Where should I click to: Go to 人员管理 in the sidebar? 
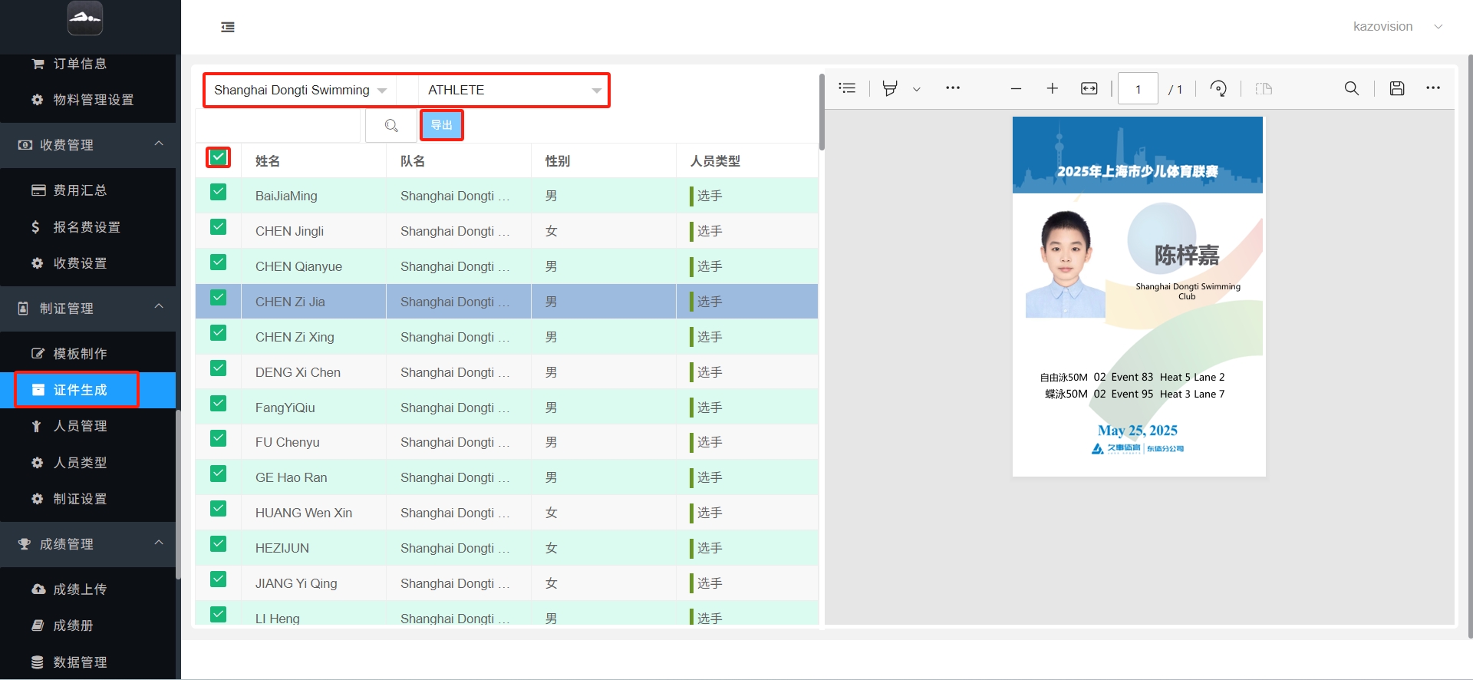(80, 426)
